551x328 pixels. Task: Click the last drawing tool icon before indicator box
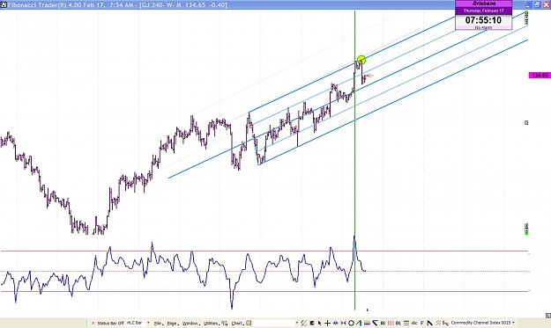coord(445,323)
